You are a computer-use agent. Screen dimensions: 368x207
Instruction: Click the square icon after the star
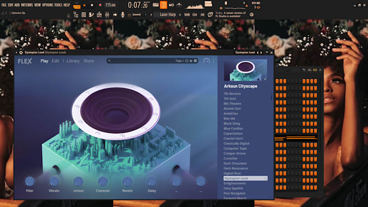point(195,61)
